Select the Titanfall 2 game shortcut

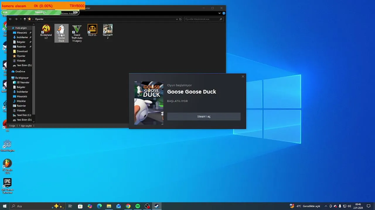108,32
